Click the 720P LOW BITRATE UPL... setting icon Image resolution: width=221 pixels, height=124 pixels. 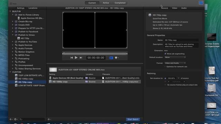(x=16, y=75)
